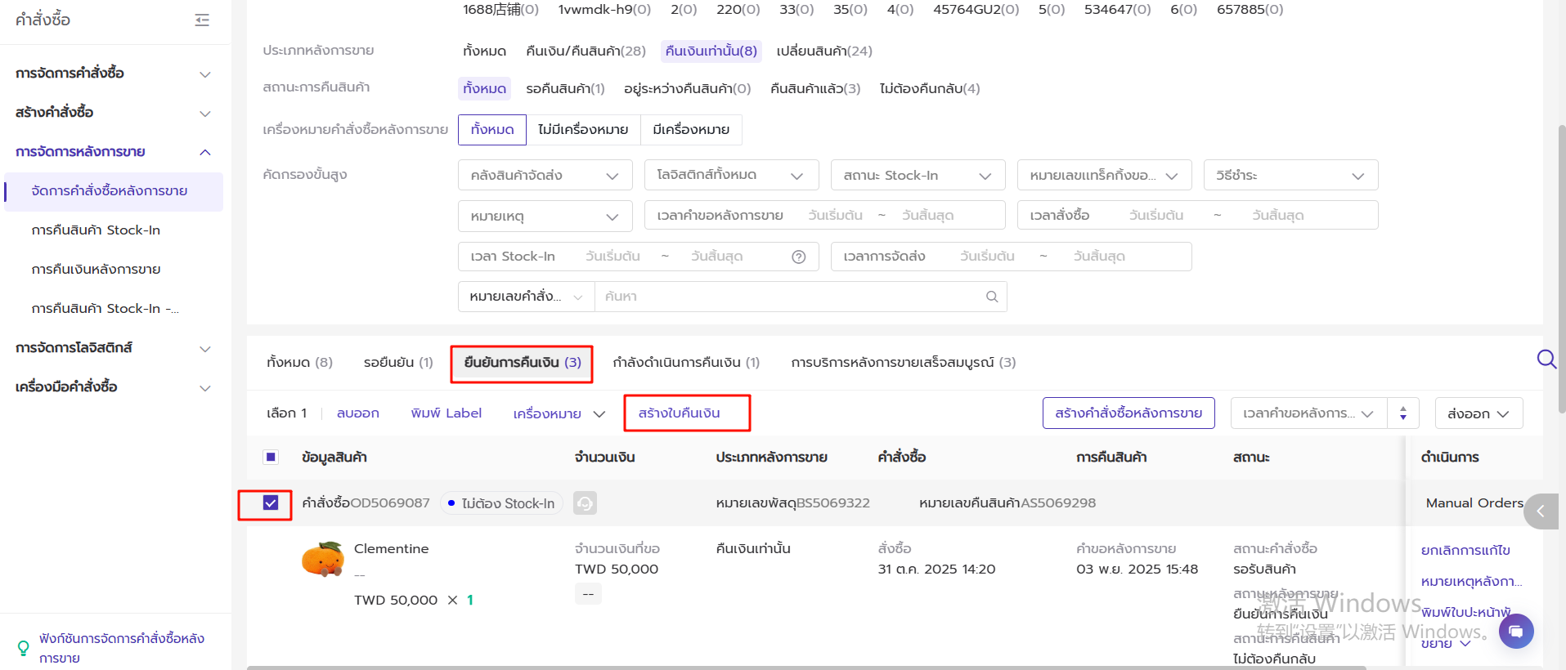1566x670 pixels.
Task: Click the help icon in เวลา Stock-In field
Action: coord(799,257)
